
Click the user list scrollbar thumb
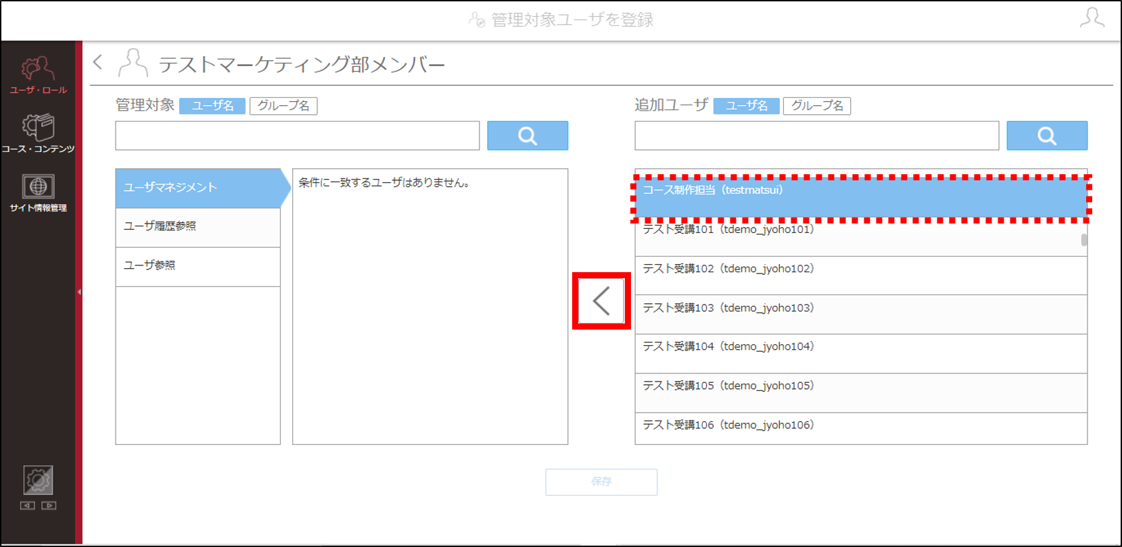(x=1084, y=240)
